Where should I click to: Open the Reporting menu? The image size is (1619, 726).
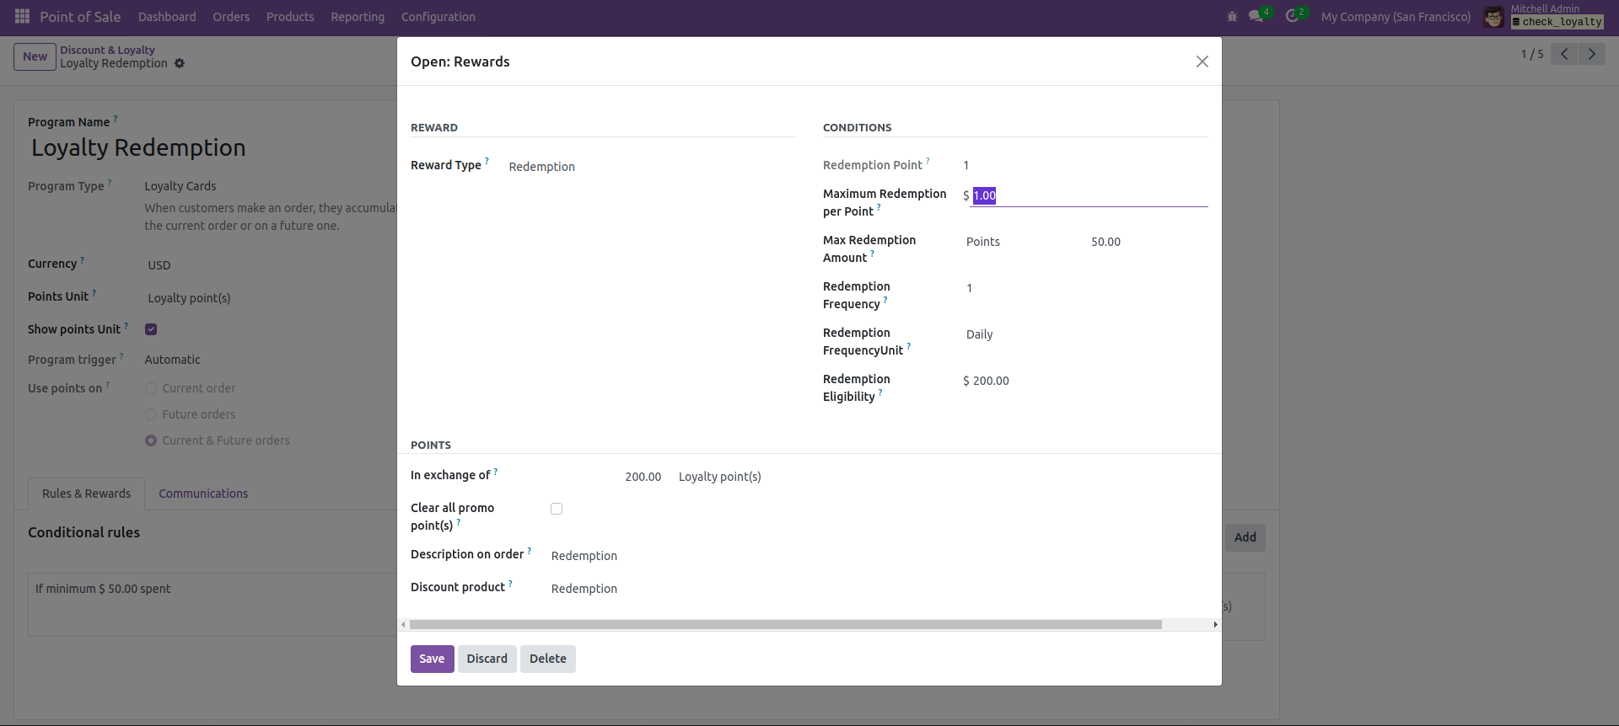coord(358,17)
